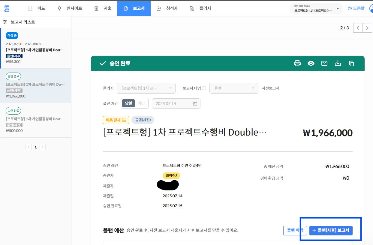Viewport: 373px width, 245px height.
Task: Click previous page arrow in report list pagination
Action: point(29,147)
